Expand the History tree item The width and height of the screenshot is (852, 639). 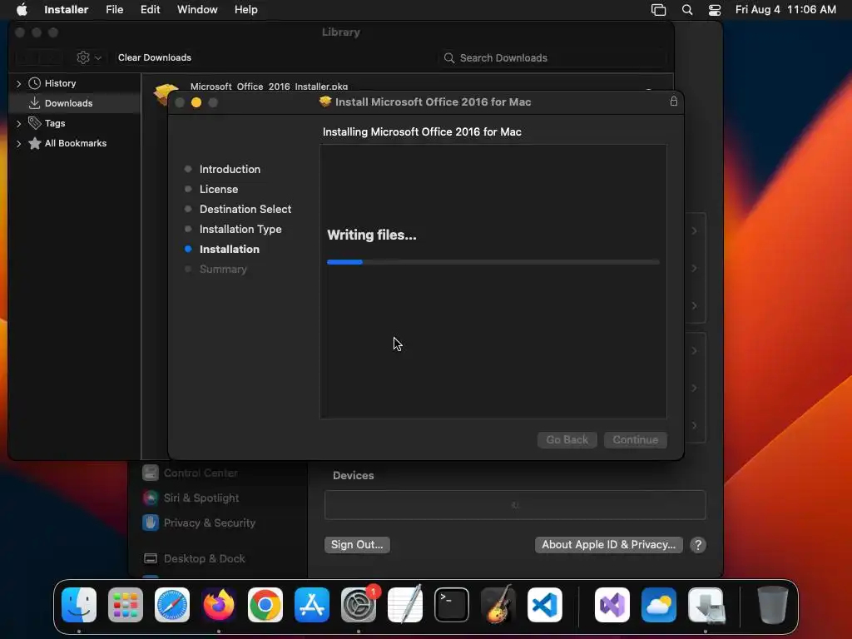tap(18, 83)
